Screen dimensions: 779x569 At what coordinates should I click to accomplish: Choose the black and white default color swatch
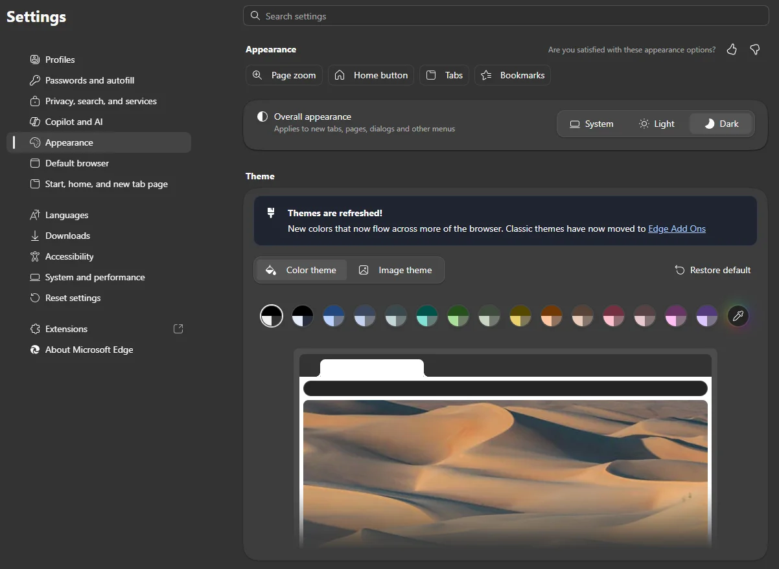[272, 316]
